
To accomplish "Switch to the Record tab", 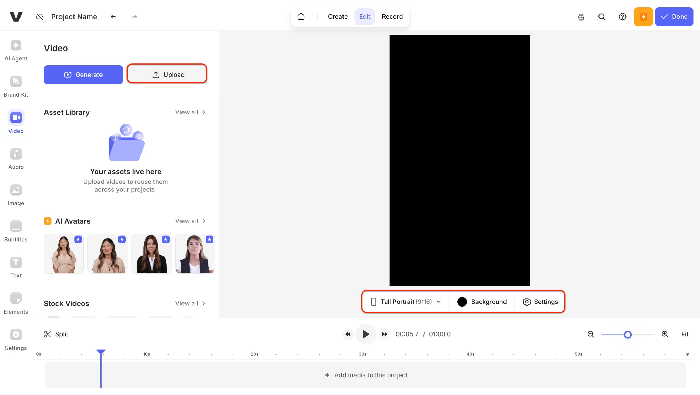I will point(392,17).
